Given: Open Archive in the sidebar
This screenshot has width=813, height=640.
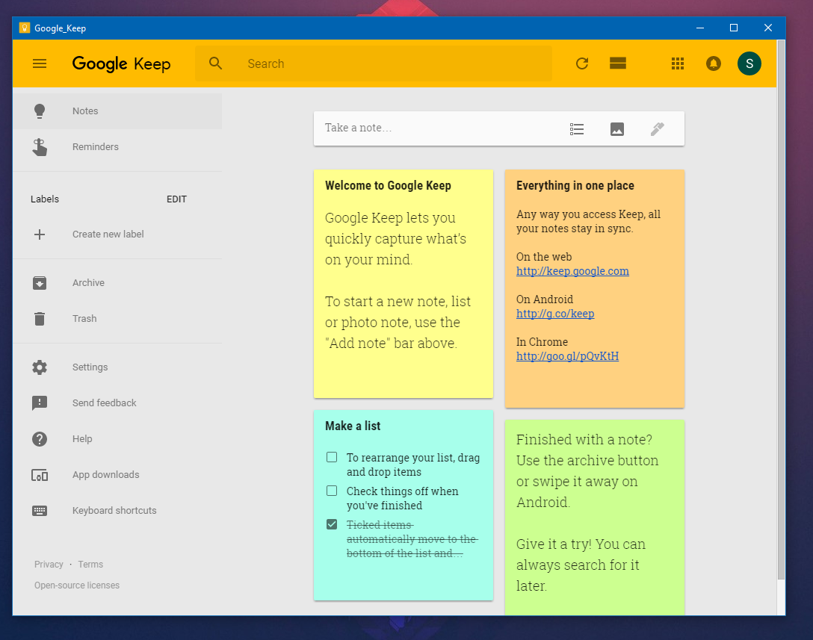Looking at the screenshot, I should 118,283.
